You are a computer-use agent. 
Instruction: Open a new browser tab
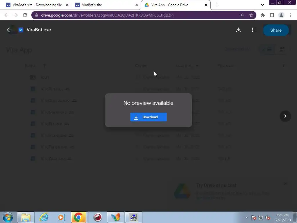pos(217,5)
